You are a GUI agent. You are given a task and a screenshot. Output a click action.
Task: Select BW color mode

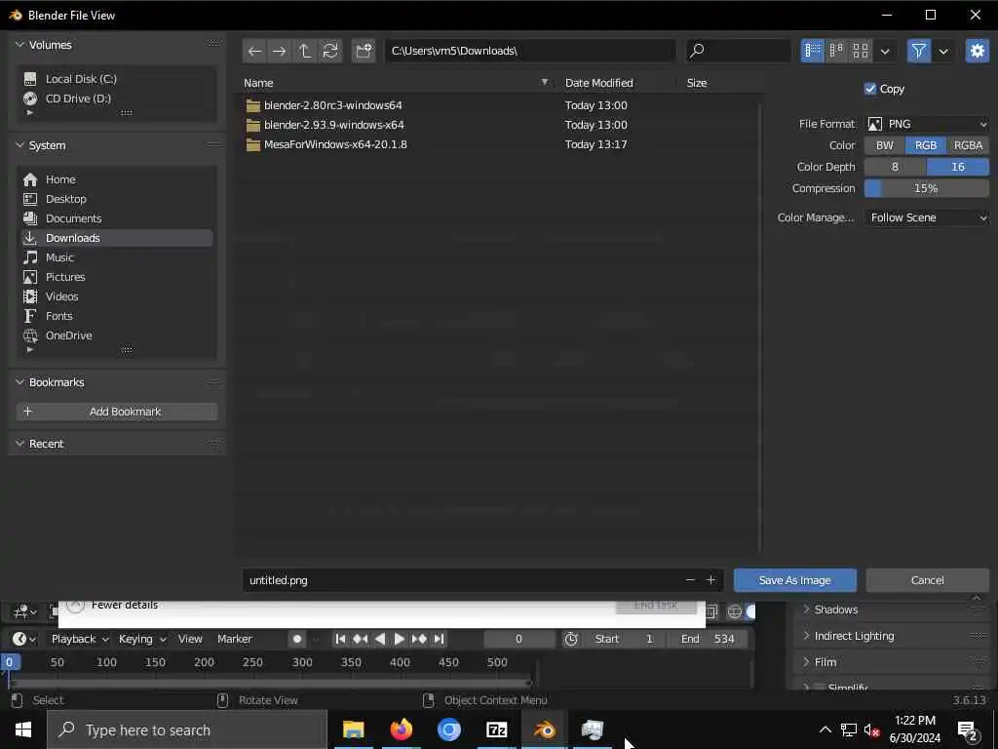pyautogui.click(x=885, y=145)
